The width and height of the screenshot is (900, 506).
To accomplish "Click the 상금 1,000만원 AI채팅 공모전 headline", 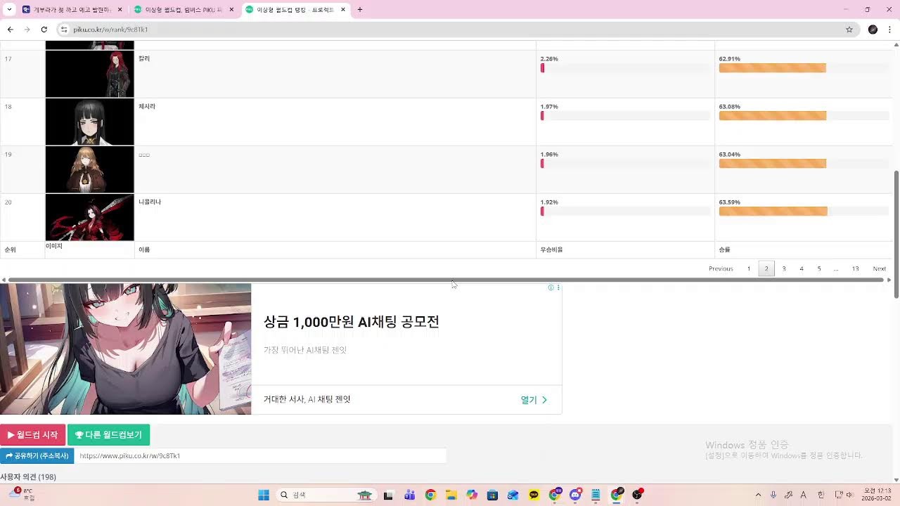I will [352, 322].
